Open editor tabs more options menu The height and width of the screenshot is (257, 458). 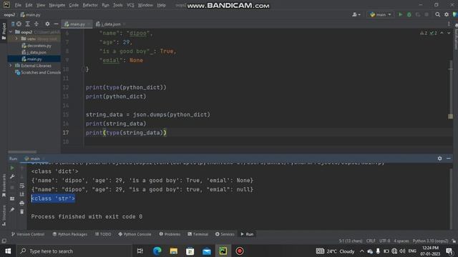click(x=449, y=24)
